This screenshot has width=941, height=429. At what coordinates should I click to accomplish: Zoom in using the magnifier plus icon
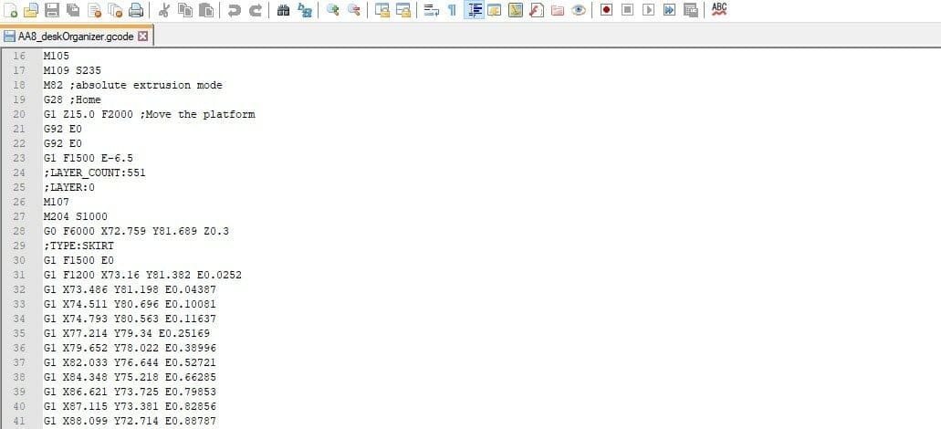(x=332, y=10)
